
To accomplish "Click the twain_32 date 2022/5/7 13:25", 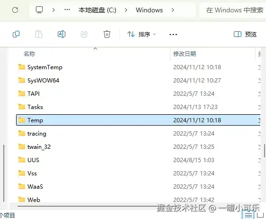I will 194,147.
